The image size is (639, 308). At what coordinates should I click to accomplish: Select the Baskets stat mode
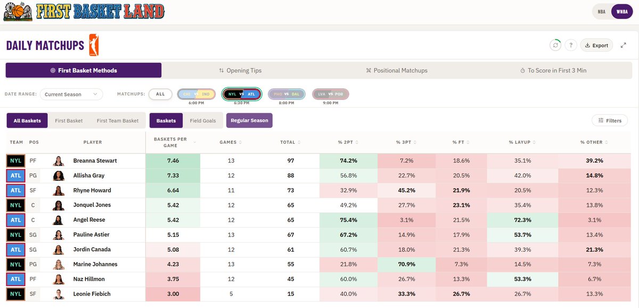pyautogui.click(x=166, y=121)
